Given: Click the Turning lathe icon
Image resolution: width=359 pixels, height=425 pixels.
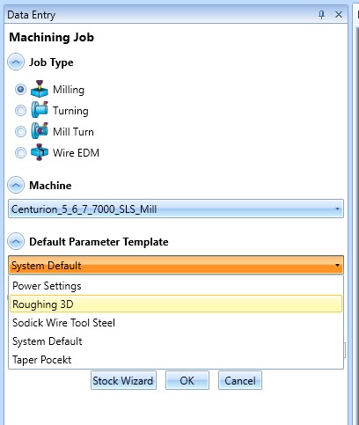Looking at the screenshot, I should (40, 110).
